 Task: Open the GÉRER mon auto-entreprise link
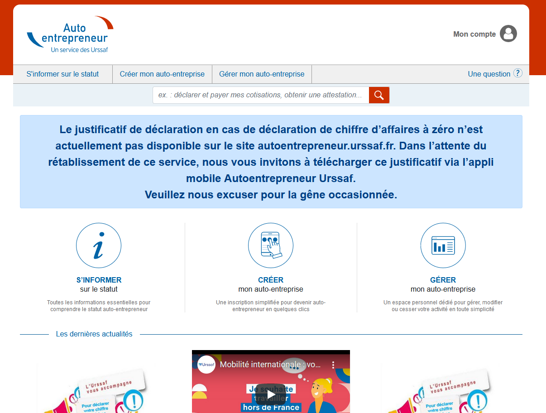443,284
